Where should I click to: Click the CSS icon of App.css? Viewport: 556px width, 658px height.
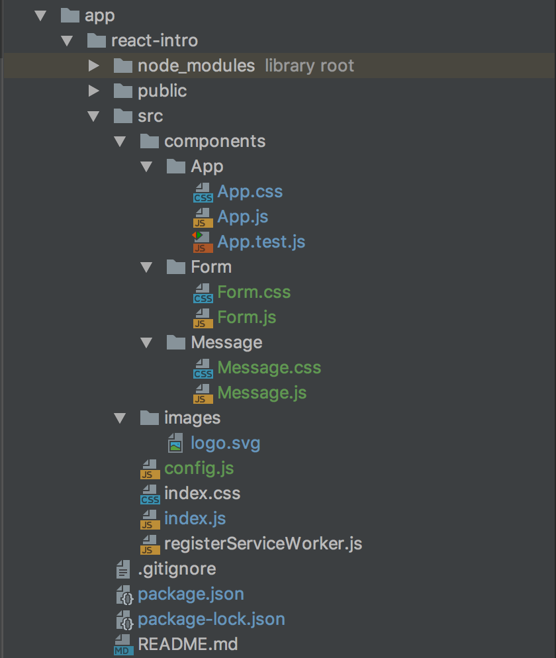[x=203, y=193]
